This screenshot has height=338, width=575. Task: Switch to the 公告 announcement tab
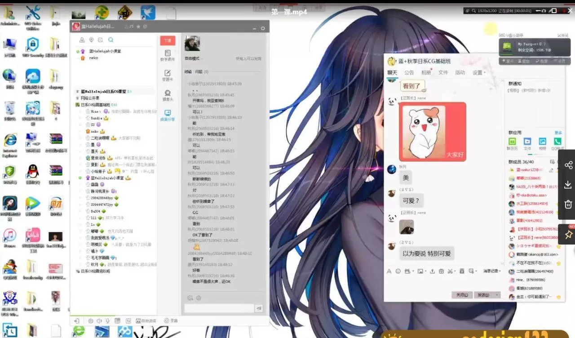(x=409, y=73)
